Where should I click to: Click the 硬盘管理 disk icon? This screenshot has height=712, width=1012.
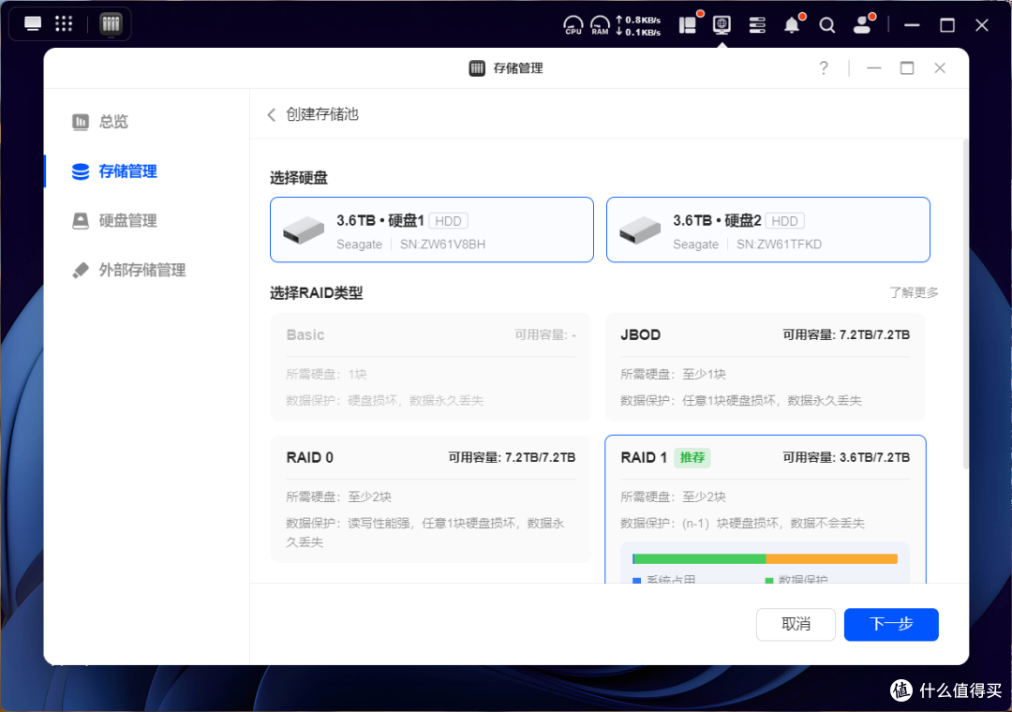coord(80,221)
